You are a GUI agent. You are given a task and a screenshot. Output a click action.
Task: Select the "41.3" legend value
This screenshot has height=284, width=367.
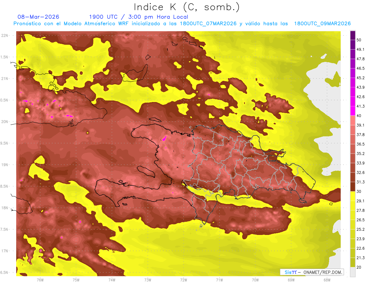coord(361,106)
